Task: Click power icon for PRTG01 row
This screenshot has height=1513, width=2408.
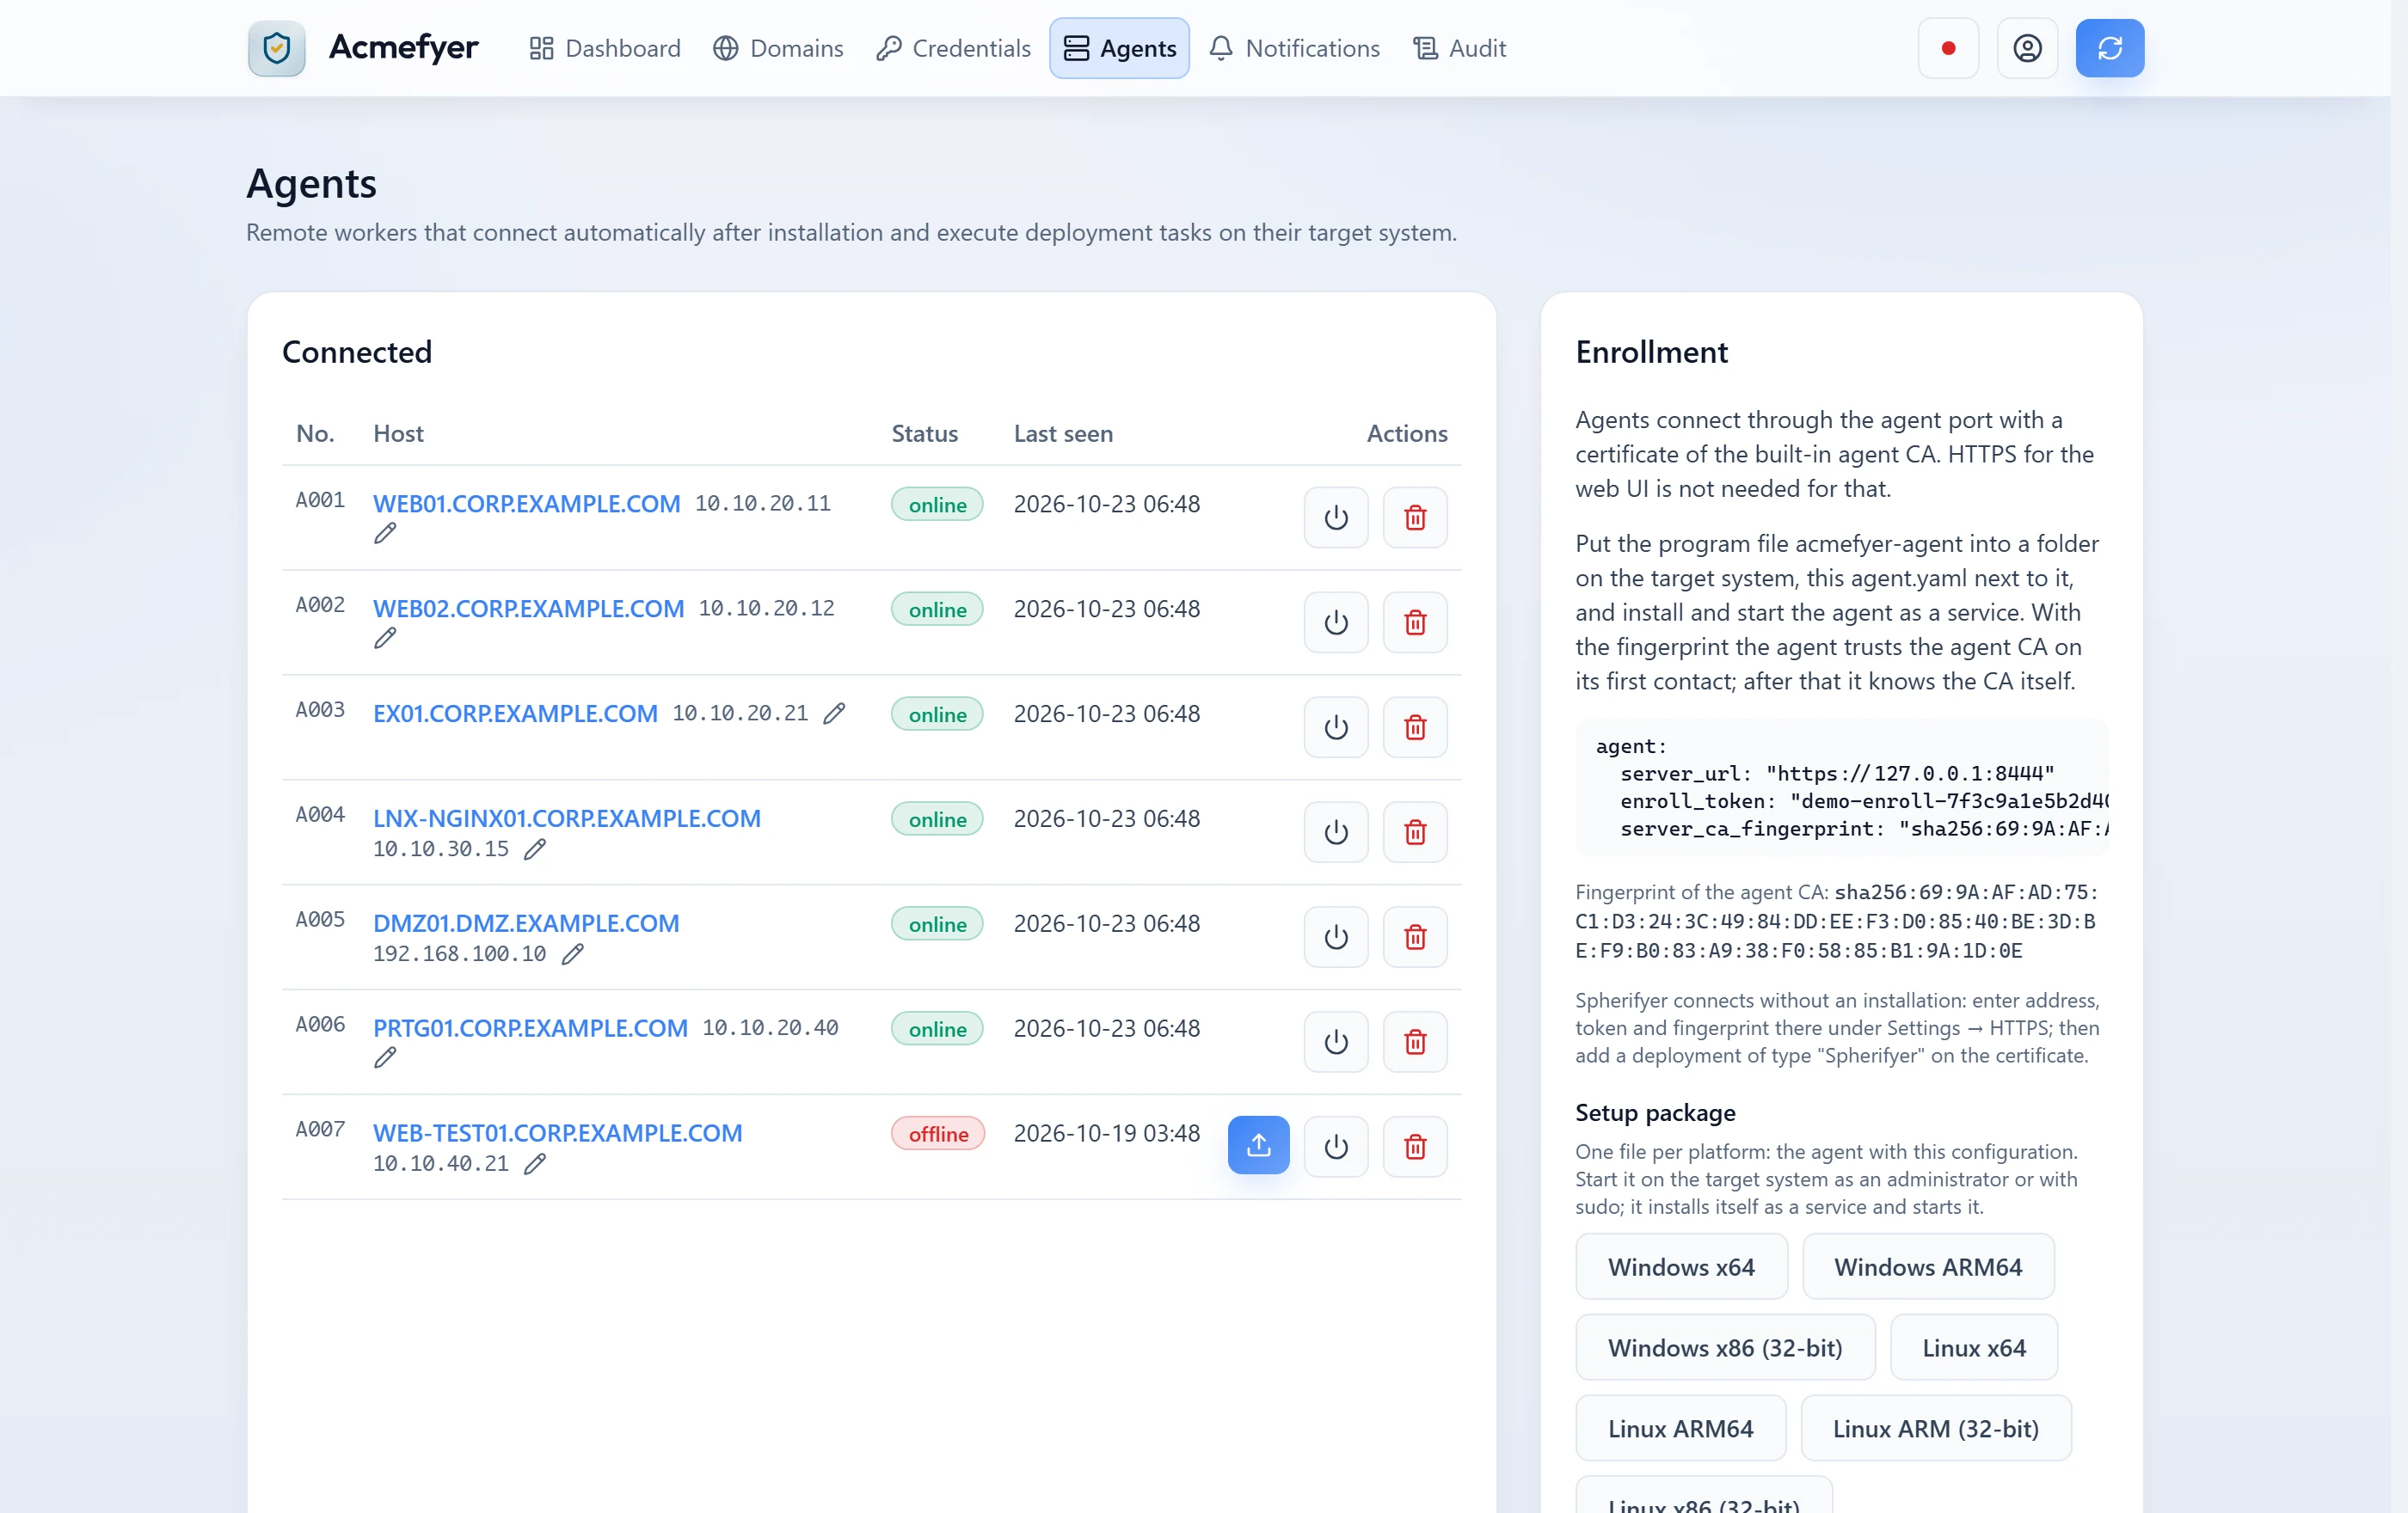Action: point(1335,1042)
